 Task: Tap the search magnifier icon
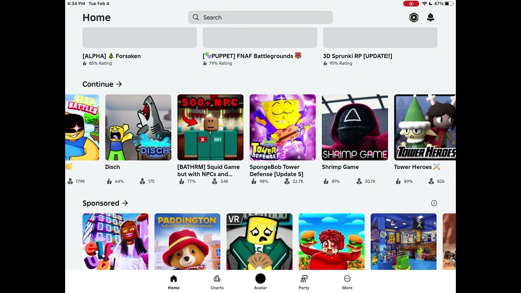(196, 17)
